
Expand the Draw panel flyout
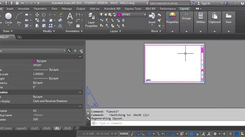8,31
